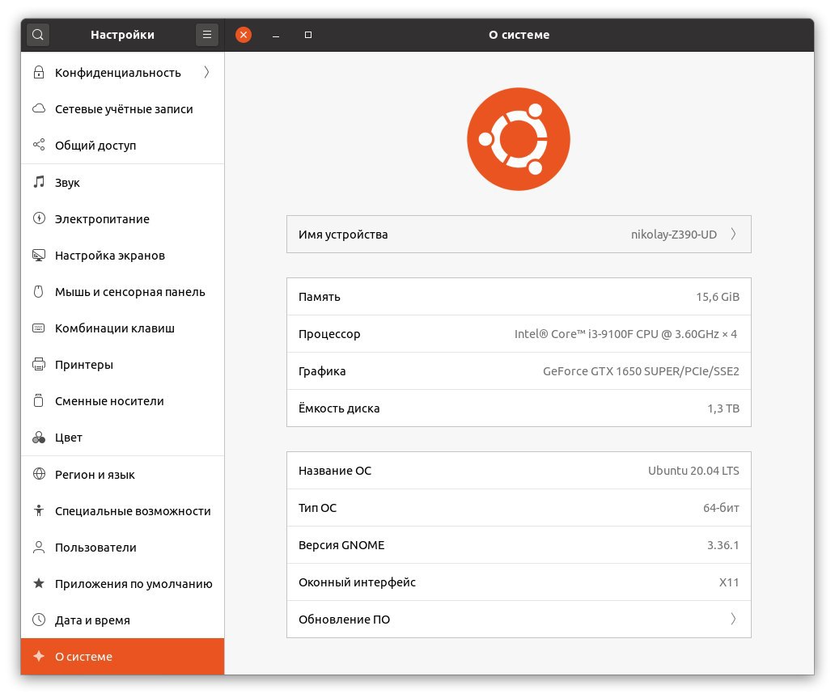Image resolution: width=835 pixels, height=698 pixels.
Task: Open Сетевые учётные записи panel
Action: pyautogui.click(x=122, y=108)
